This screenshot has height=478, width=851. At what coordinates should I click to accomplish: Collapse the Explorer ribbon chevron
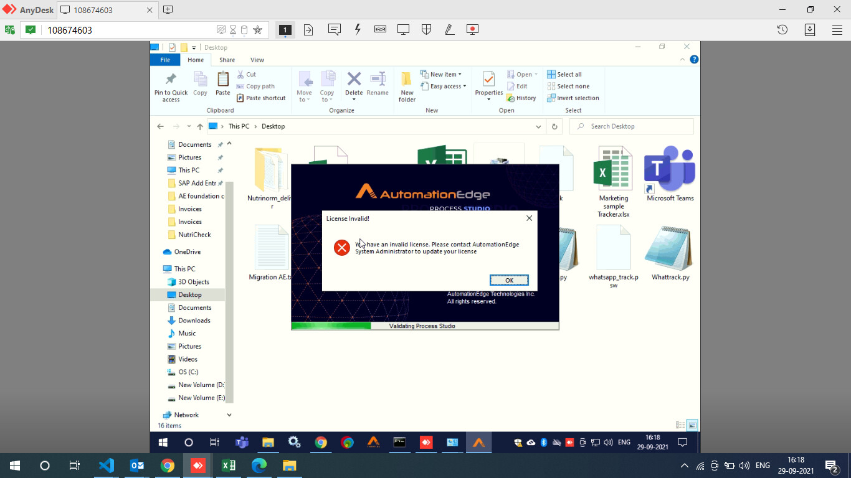(x=684, y=60)
